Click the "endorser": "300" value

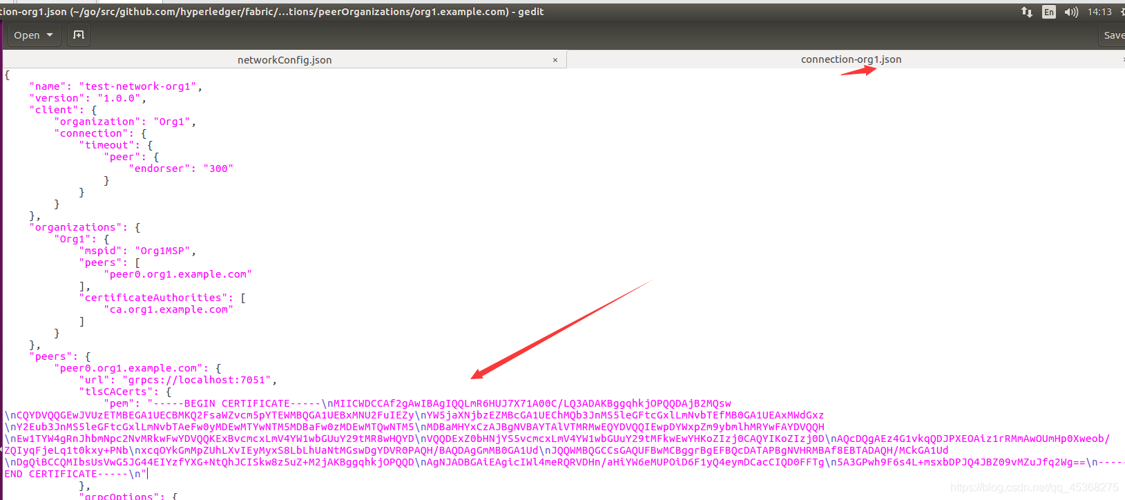[x=218, y=169]
